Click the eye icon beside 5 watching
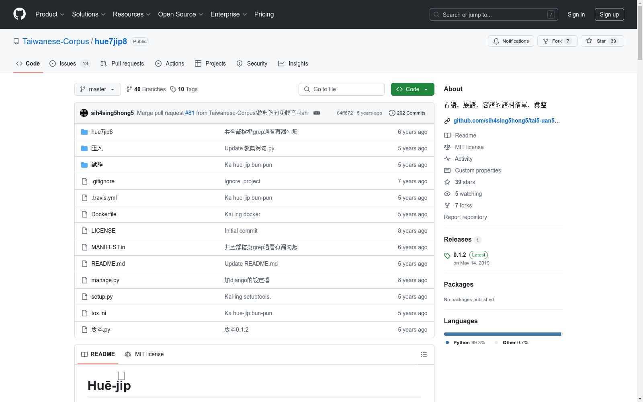This screenshot has width=643, height=402. pos(447,194)
